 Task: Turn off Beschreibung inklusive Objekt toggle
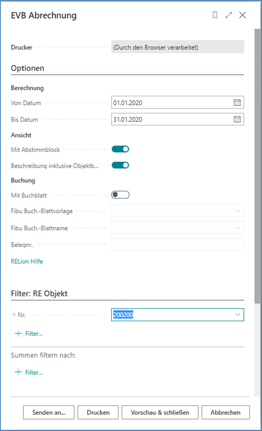point(120,165)
